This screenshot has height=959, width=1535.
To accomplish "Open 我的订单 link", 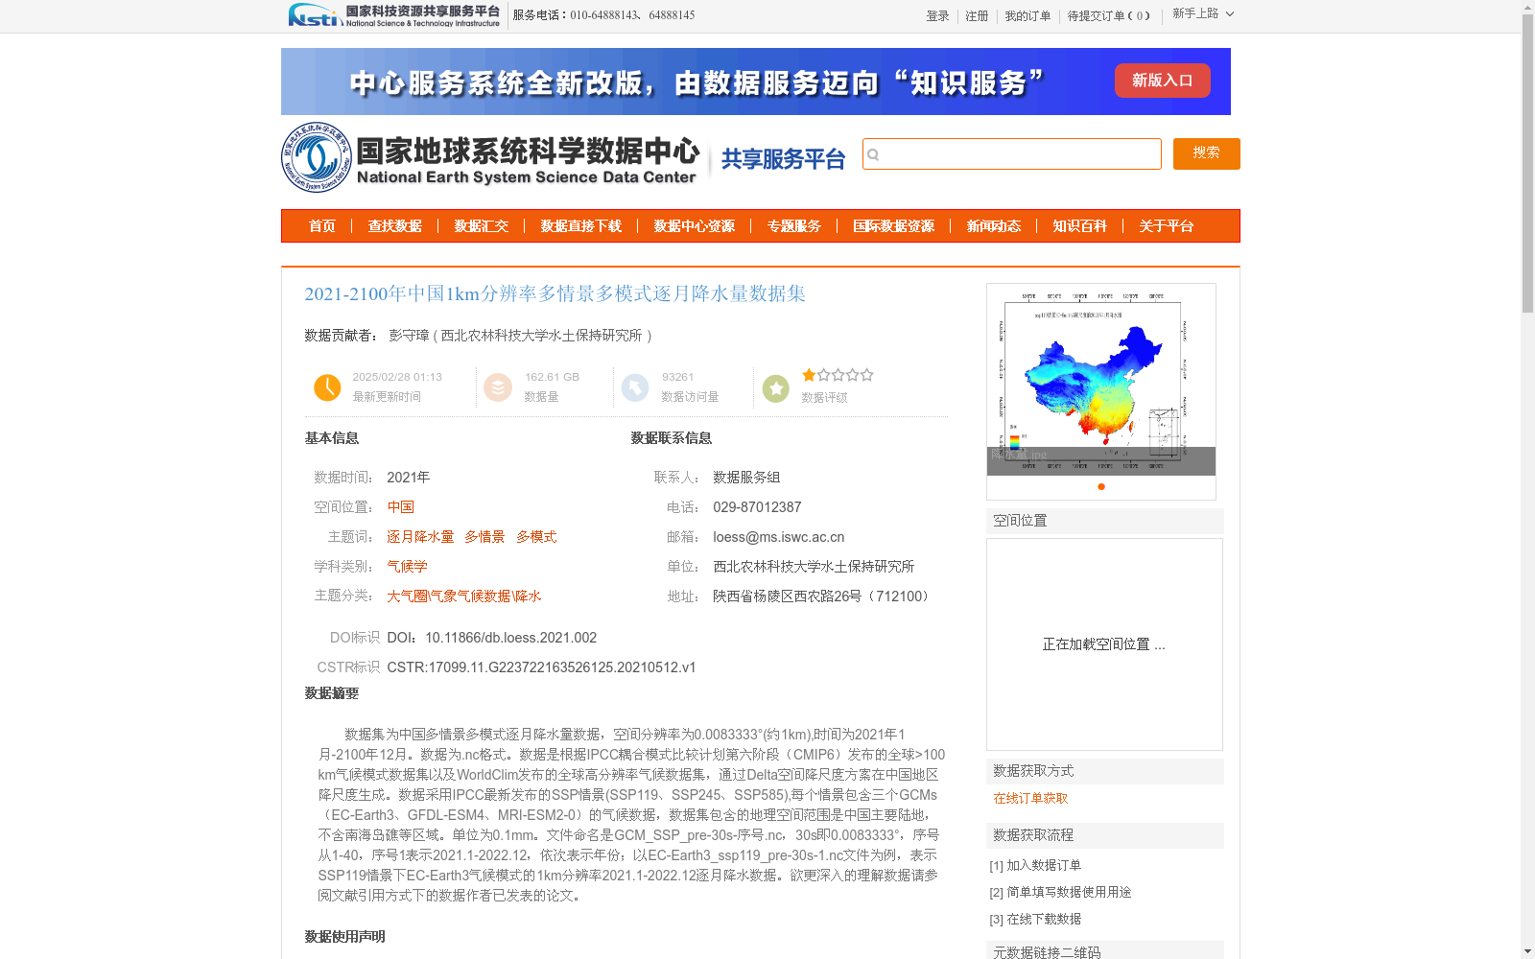I will (x=1027, y=16).
